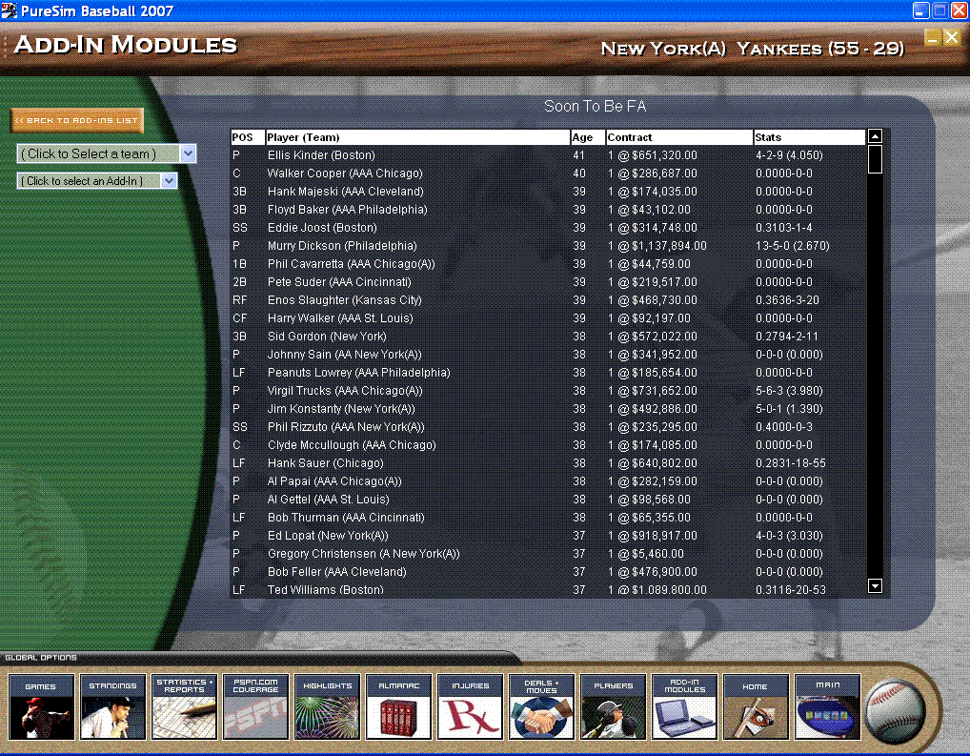
Task: Open the 'Click to Select a team' dropdown
Action: (106, 153)
